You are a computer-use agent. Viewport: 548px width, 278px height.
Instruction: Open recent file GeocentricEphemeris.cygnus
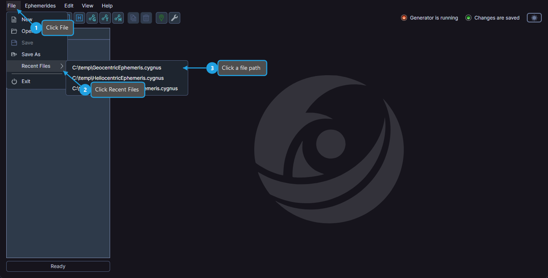(x=117, y=67)
